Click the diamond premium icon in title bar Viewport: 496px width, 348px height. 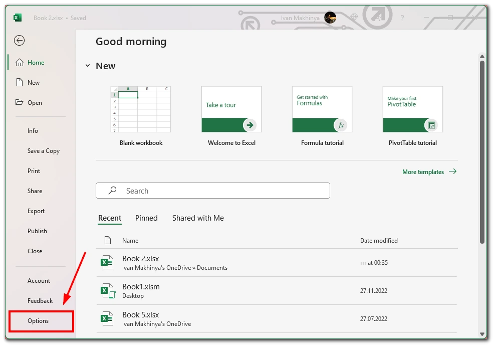[x=354, y=17]
